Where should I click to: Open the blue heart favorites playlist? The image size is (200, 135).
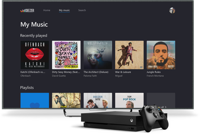pyautogui.click(x=35, y=100)
